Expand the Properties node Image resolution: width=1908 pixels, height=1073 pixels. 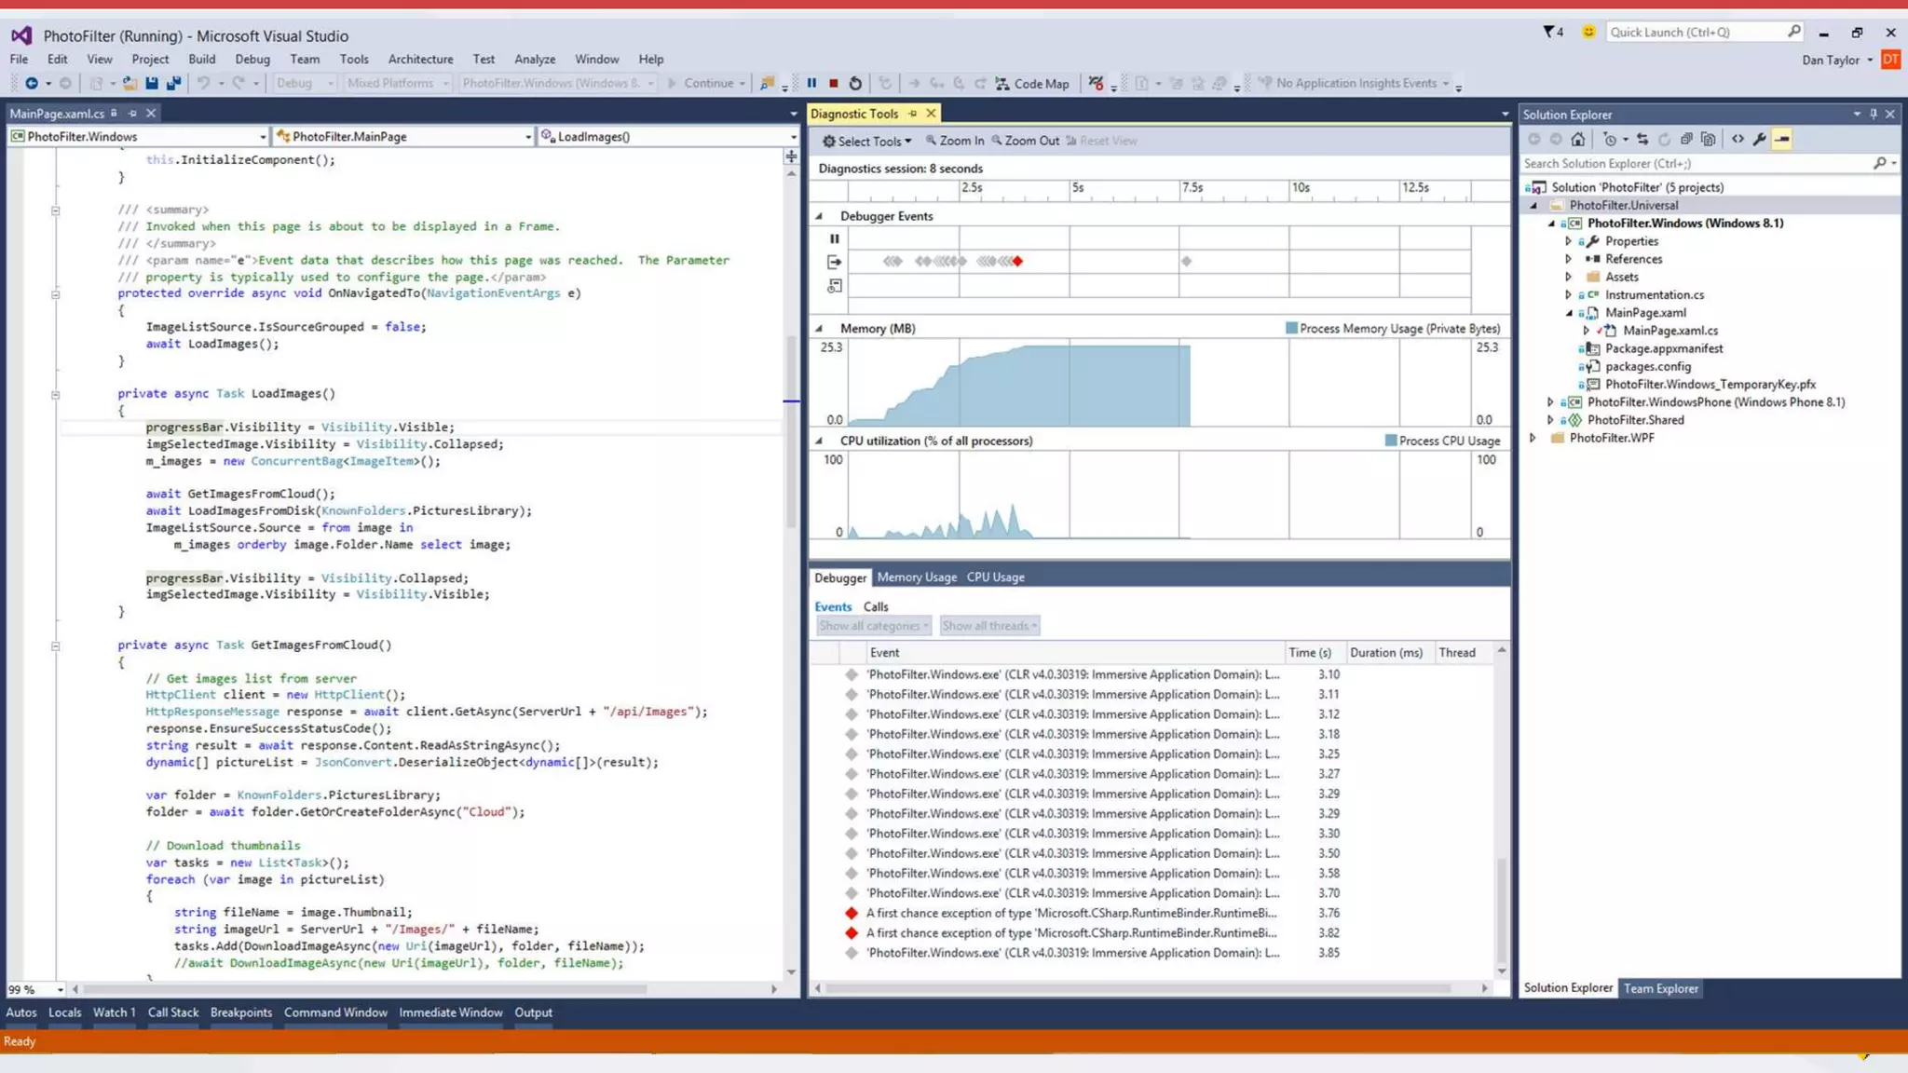[x=1568, y=241]
